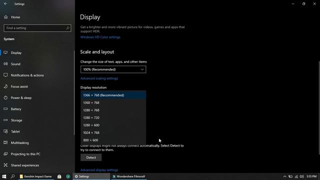
Task: Click the search magnifier in Find a setting
Action: click(x=68, y=28)
